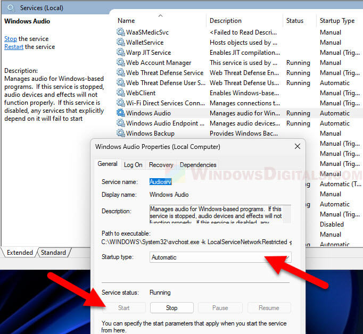The height and width of the screenshot is (334, 363).
Task: Click Running status of Web Account Manager
Action: pos(298,62)
